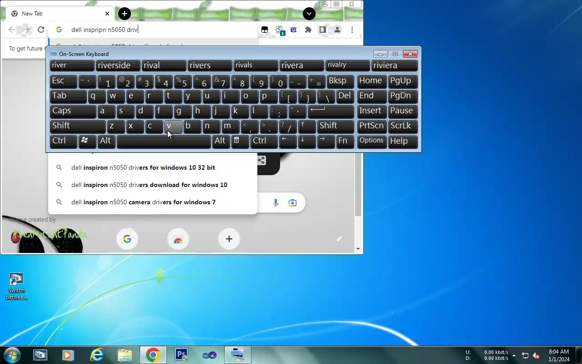The width and height of the screenshot is (582, 364).
Task: Click the voice search microphone icon
Action: [276, 202]
